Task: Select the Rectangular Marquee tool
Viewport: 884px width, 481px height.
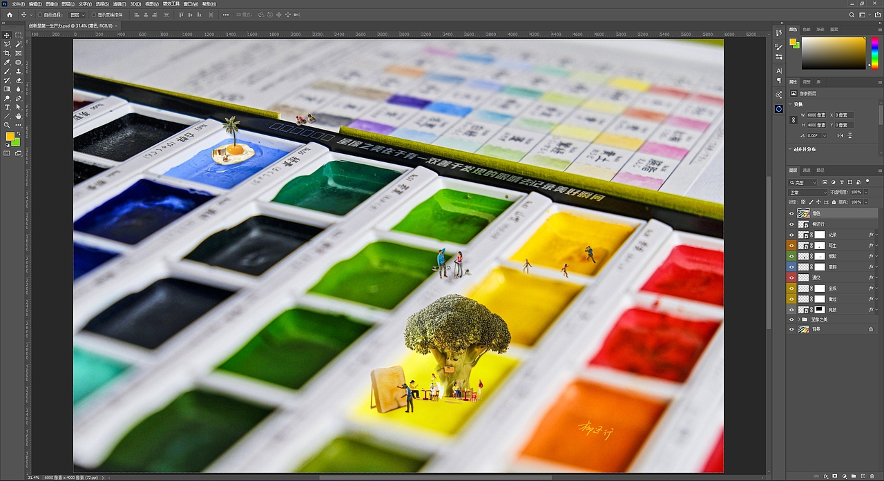Action: pos(19,35)
